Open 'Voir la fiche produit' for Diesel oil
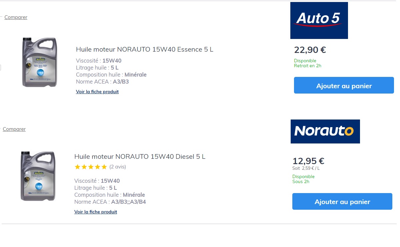This screenshot has width=400, height=247. pos(96,212)
